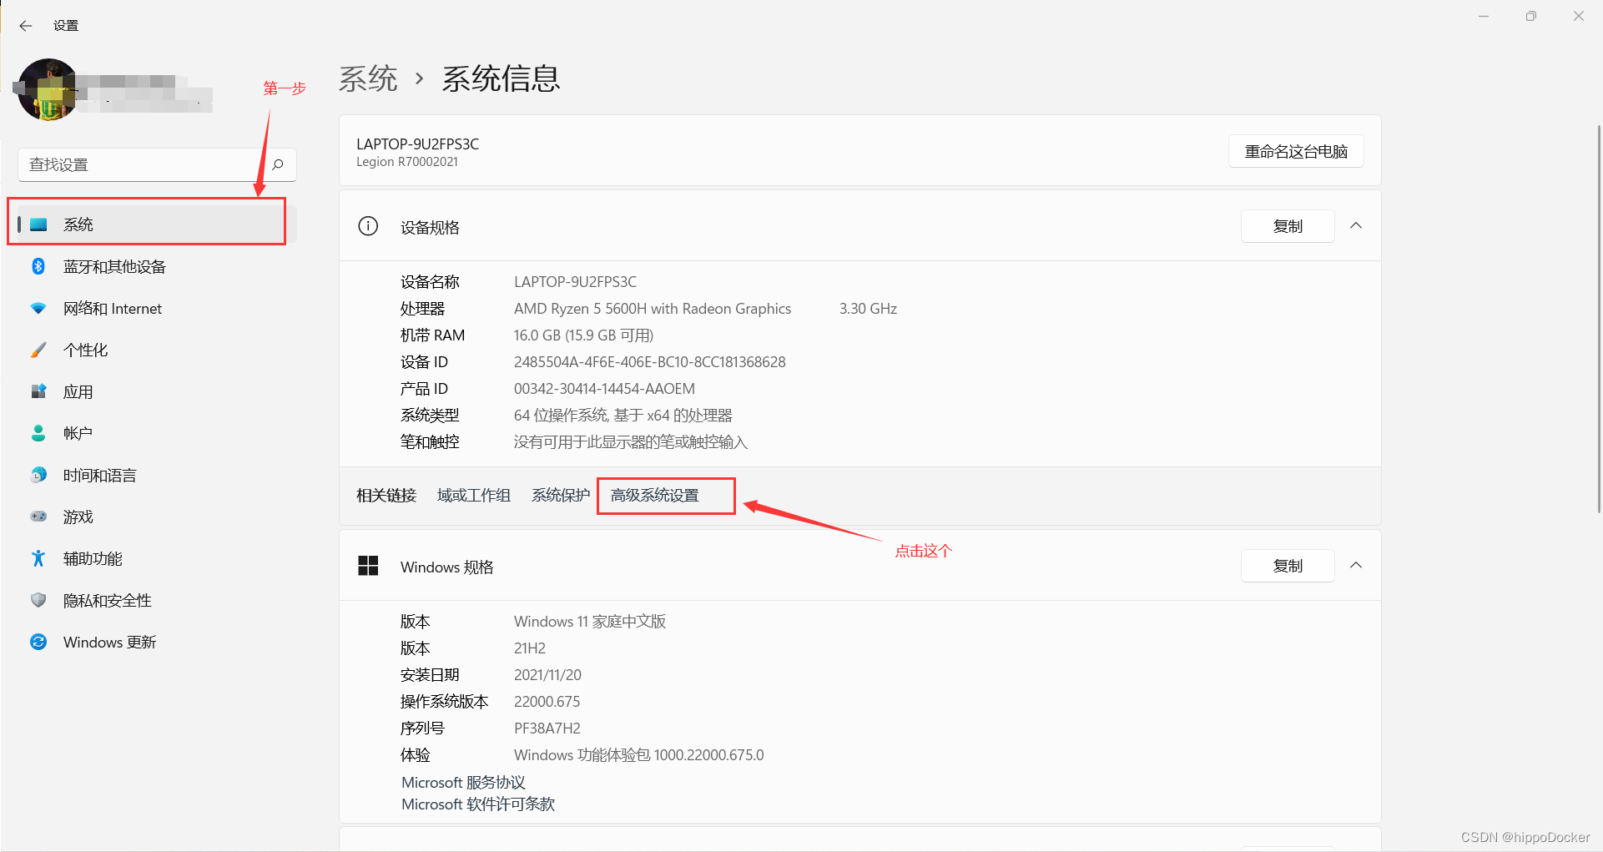
Task: Click the info icon beside 设备规格
Action: tap(368, 226)
